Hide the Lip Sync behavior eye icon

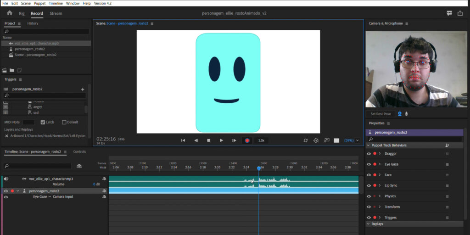(x=369, y=185)
